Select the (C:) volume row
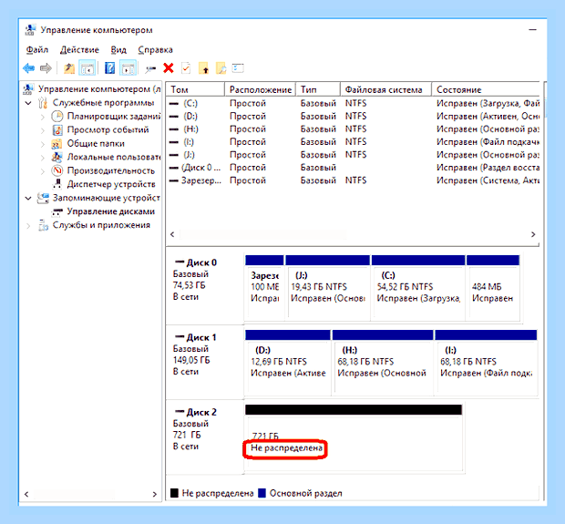This screenshot has width=565, height=524. pos(354,103)
